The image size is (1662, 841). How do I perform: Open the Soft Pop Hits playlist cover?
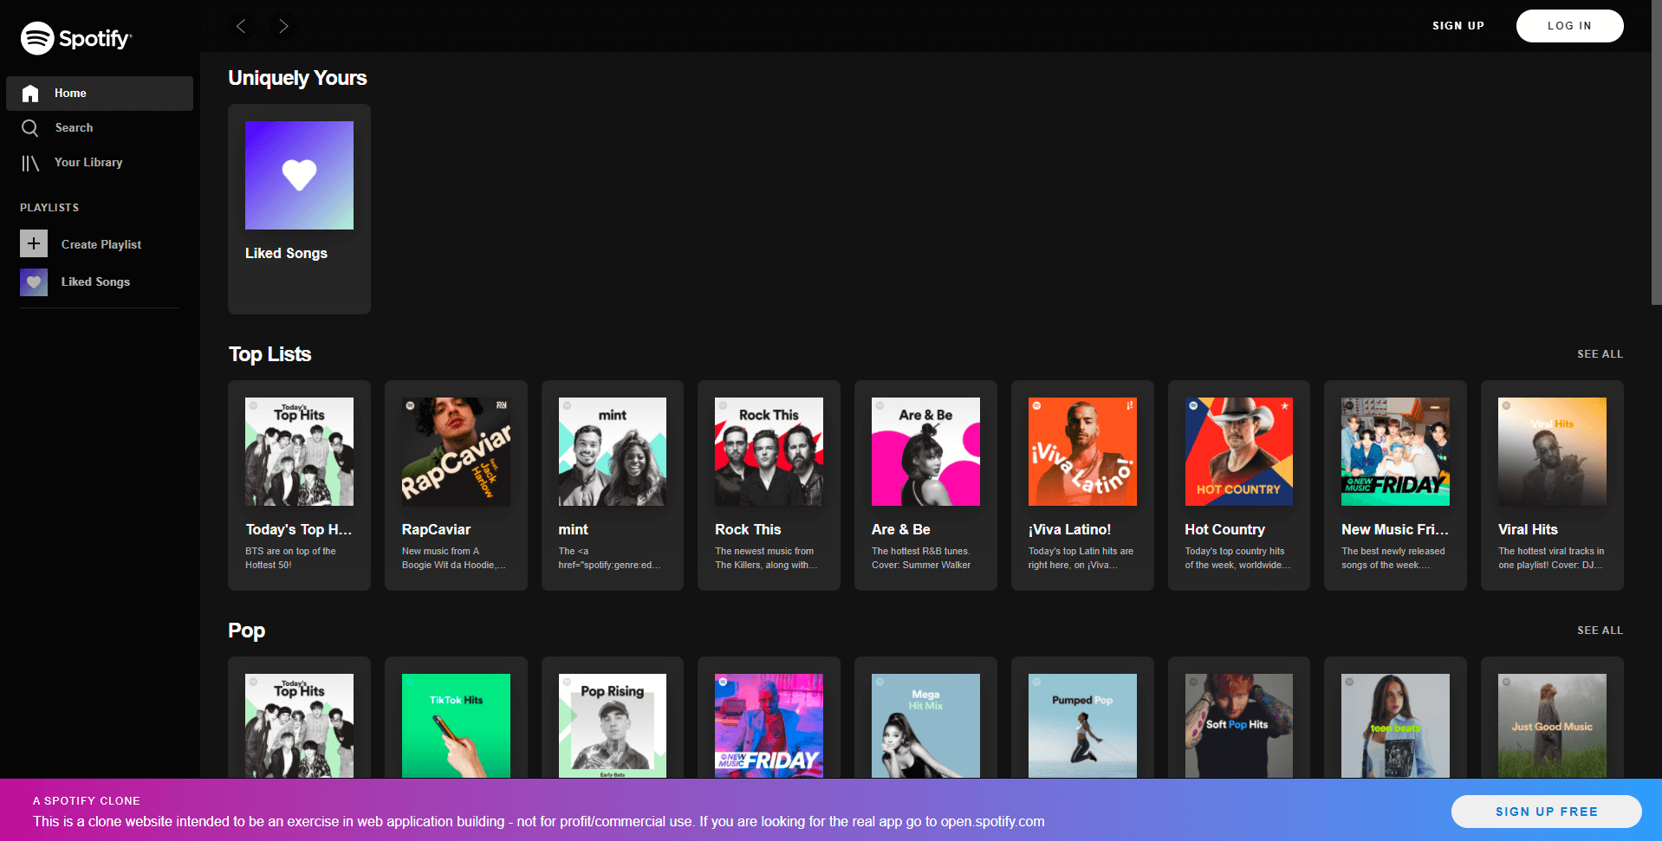click(1239, 726)
